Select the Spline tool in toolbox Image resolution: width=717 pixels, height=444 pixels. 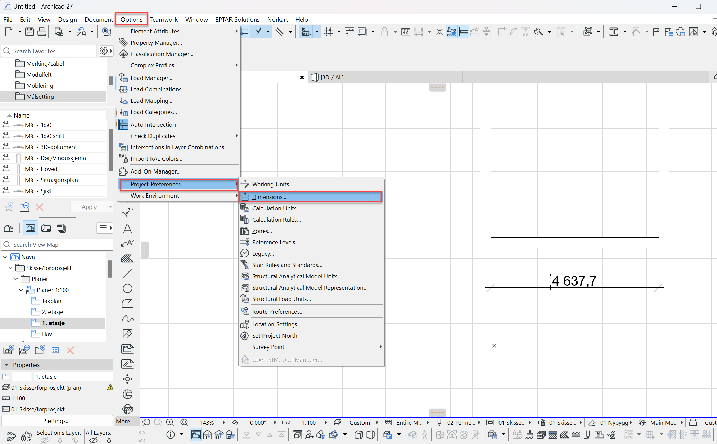click(127, 319)
